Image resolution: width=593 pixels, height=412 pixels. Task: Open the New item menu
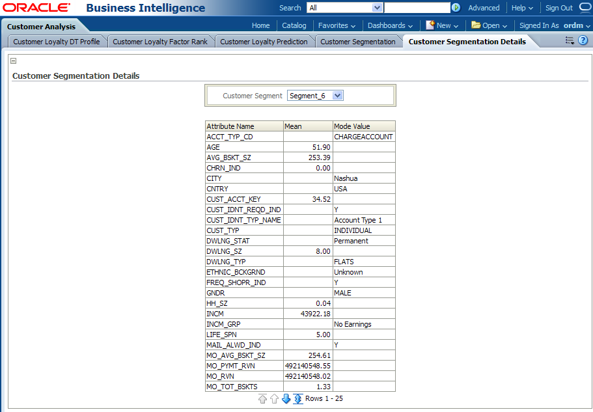click(443, 25)
